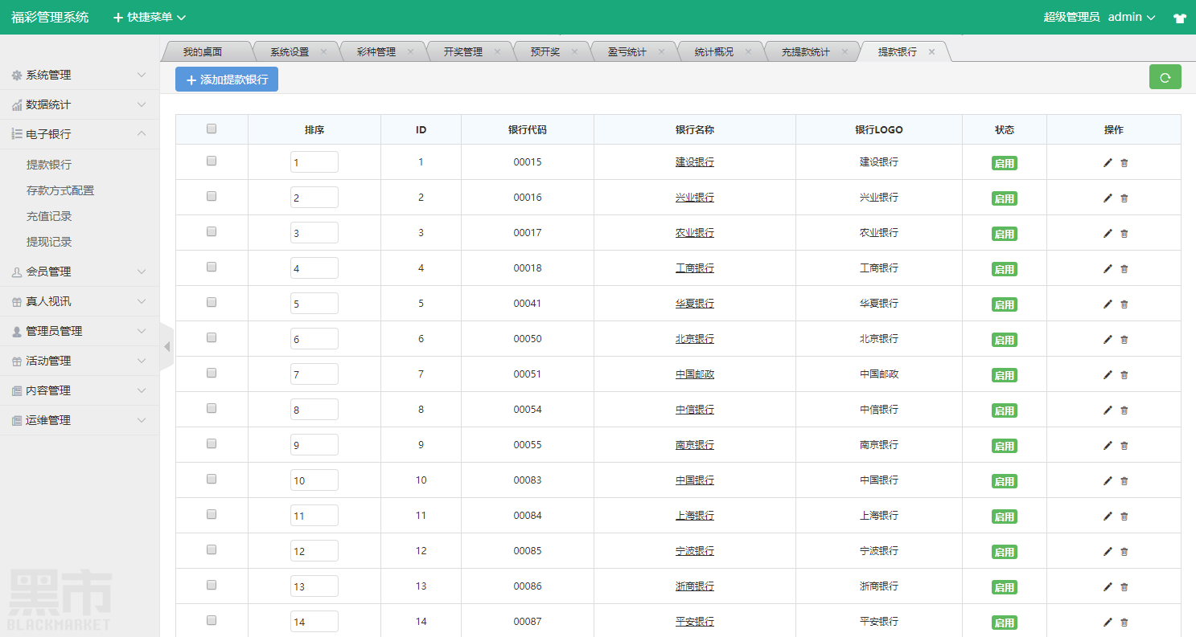The image size is (1196, 637).
Task: Trash delete icon for 南京银行
Action: [1124, 446]
